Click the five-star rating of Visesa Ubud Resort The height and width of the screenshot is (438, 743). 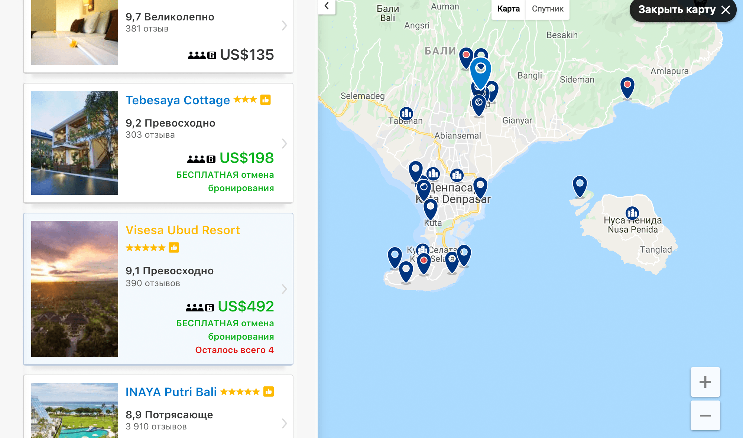click(x=146, y=248)
